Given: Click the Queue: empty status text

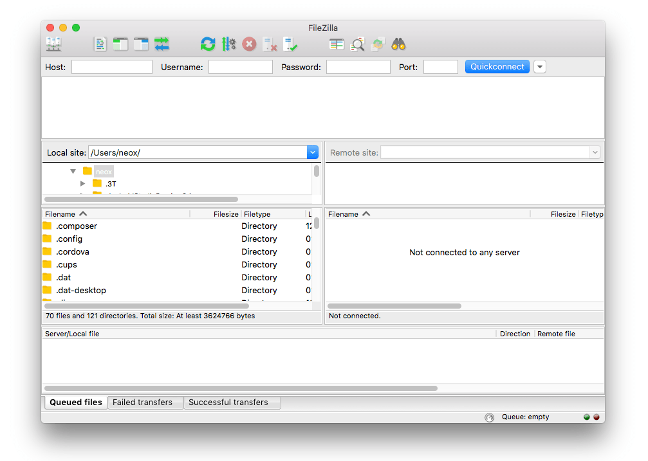Looking at the screenshot, I should (525, 417).
